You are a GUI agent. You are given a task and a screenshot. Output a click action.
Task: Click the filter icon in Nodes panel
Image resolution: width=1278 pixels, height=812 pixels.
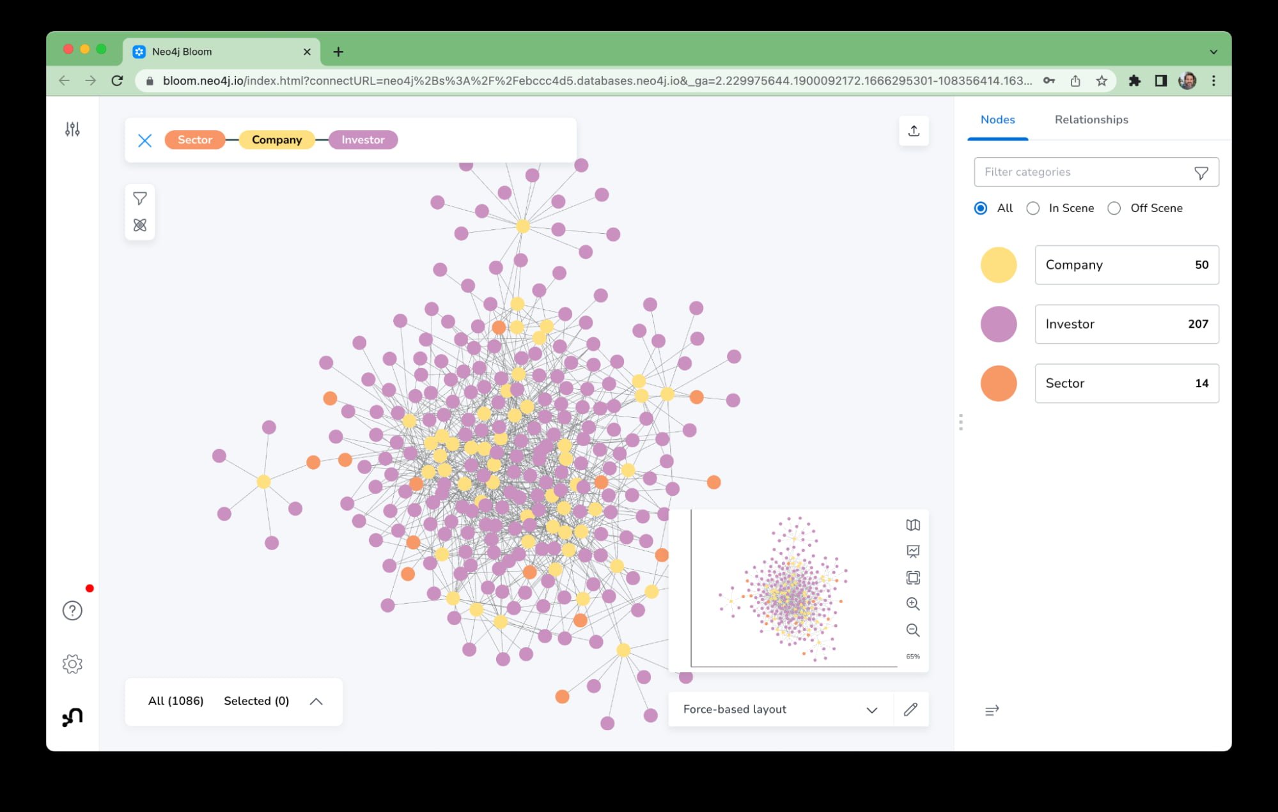coord(1202,171)
